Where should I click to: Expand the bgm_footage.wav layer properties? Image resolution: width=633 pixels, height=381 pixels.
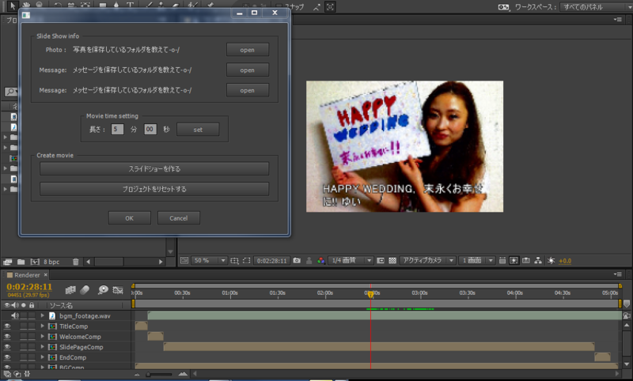(43, 315)
